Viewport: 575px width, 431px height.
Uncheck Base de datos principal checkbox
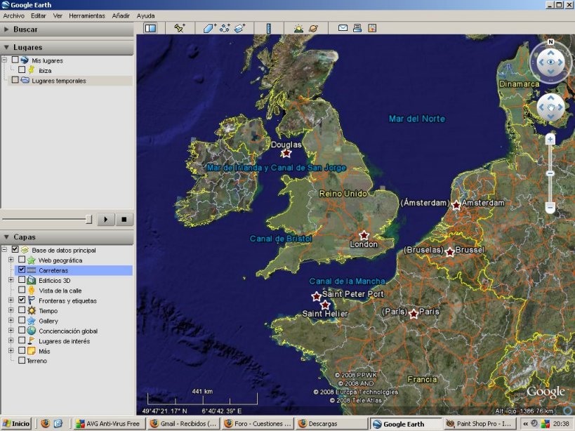point(15,249)
